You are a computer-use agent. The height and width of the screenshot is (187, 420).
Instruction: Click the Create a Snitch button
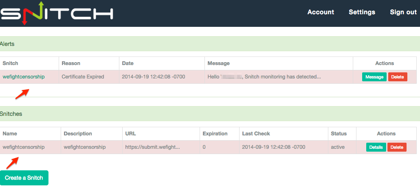pos(24,178)
